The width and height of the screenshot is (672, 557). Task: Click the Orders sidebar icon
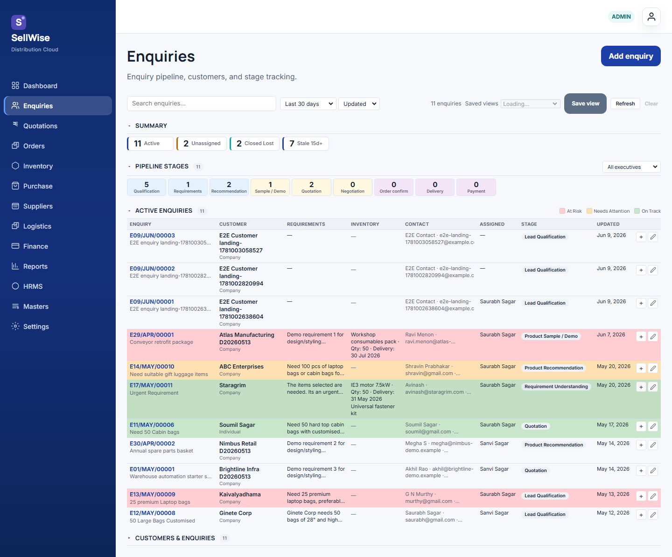click(15, 146)
